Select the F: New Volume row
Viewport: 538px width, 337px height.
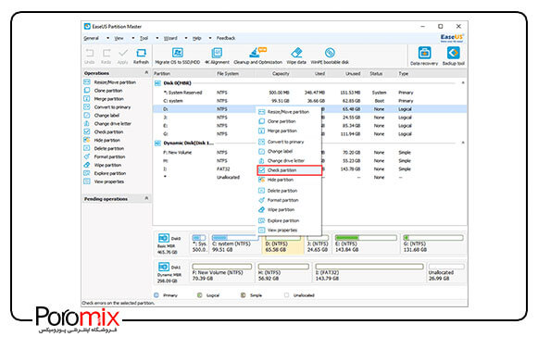tap(309, 153)
